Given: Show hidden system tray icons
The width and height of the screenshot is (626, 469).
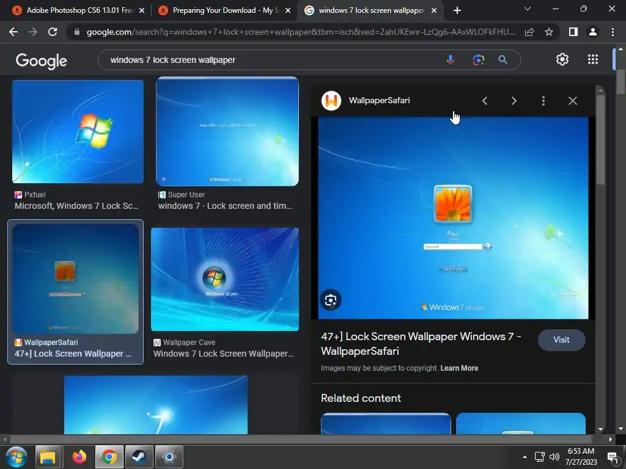Looking at the screenshot, I should (x=525, y=457).
